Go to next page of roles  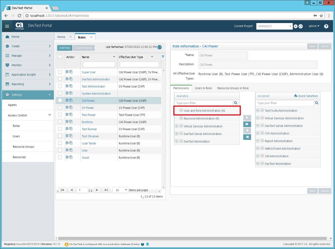pyautogui.click(x=97, y=190)
